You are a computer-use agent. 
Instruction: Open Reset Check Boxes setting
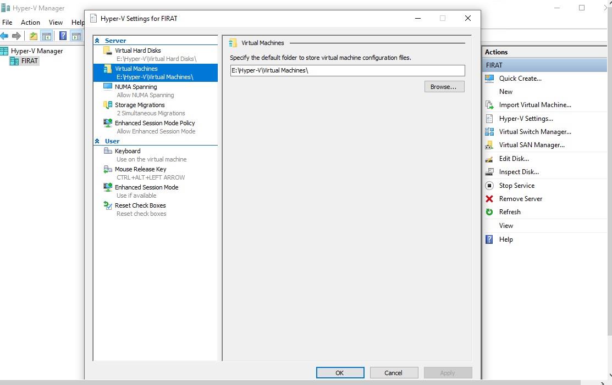coord(156,209)
